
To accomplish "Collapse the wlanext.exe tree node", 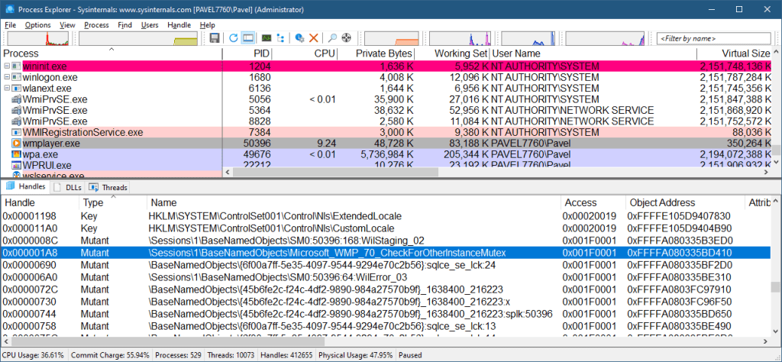I will click(6, 89).
